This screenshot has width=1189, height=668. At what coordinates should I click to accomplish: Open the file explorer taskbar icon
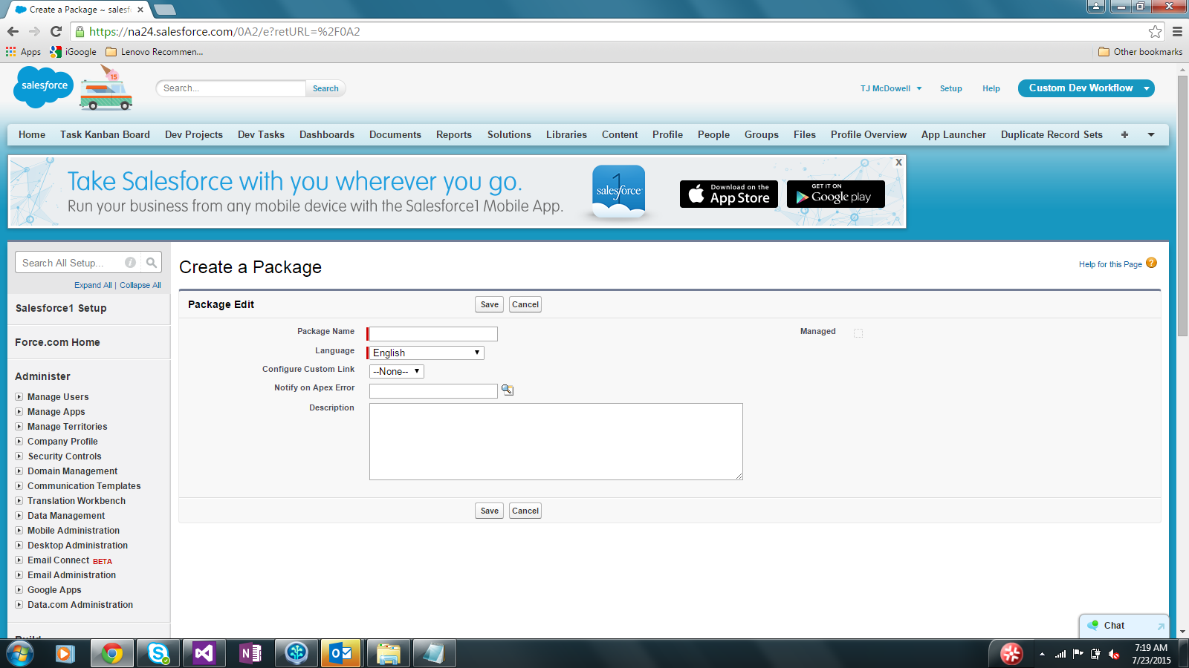(x=388, y=654)
